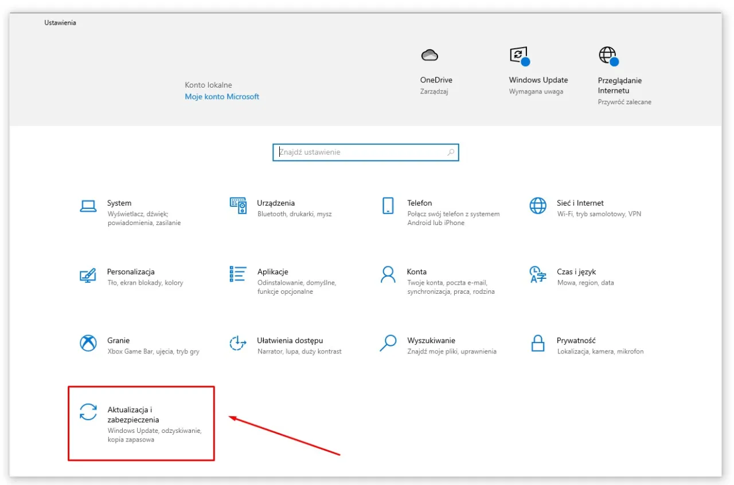The image size is (734, 485).
Task: Open Sieć i Internet settings
Action: point(581,203)
